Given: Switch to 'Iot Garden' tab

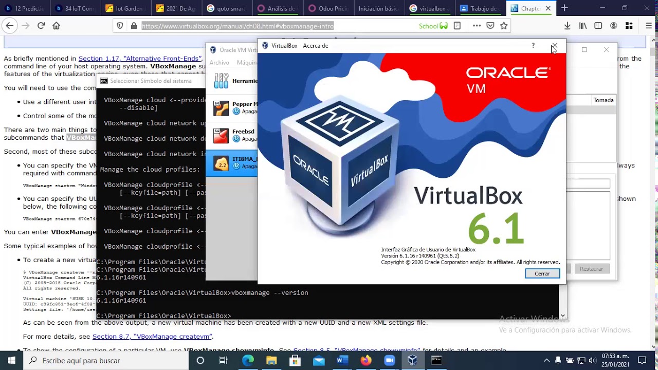Looking at the screenshot, I should pyautogui.click(x=126, y=8).
